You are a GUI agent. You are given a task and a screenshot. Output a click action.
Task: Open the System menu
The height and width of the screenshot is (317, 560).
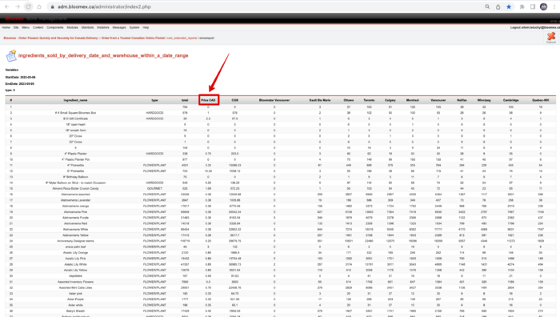click(134, 27)
